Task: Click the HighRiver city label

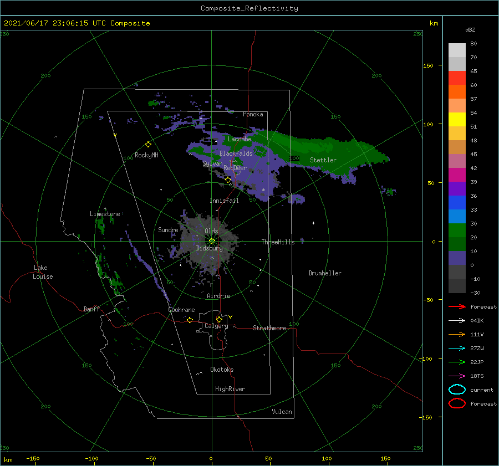Action: coord(230,389)
